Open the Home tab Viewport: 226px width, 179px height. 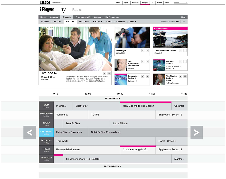[43, 17]
